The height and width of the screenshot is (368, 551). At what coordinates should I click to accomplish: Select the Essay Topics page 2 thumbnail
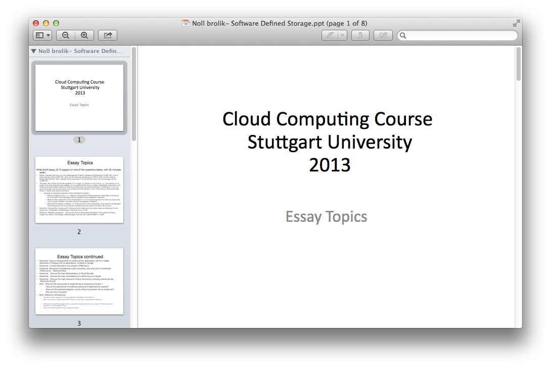pyautogui.click(x=79, y=190)
